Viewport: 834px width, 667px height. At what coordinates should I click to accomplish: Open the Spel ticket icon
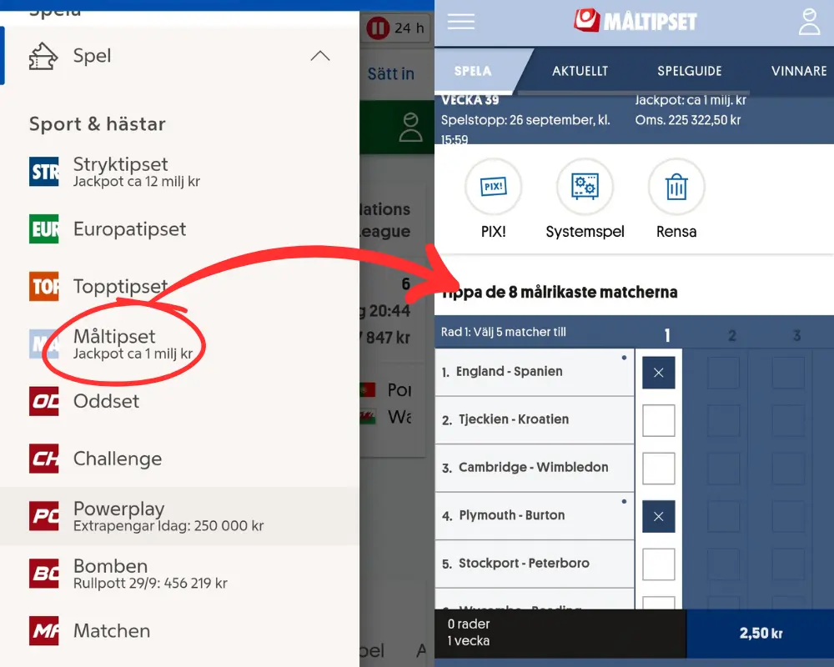coord(43,56)
